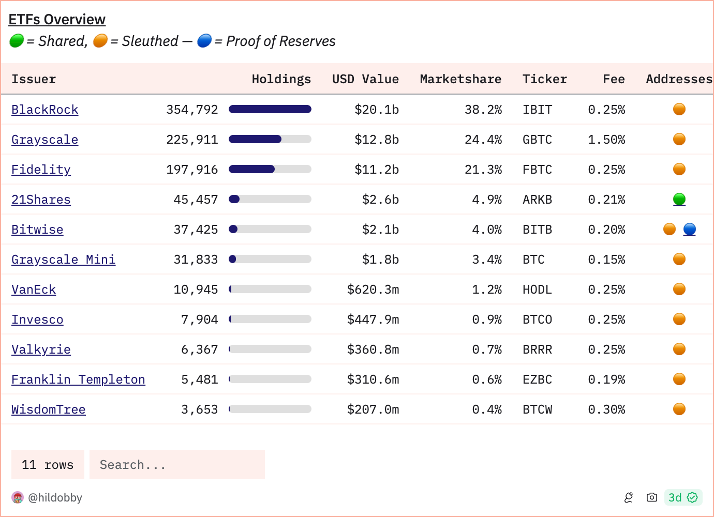Click the orange address icon in Bitwise row
The image size is (714, 517).
670,229
